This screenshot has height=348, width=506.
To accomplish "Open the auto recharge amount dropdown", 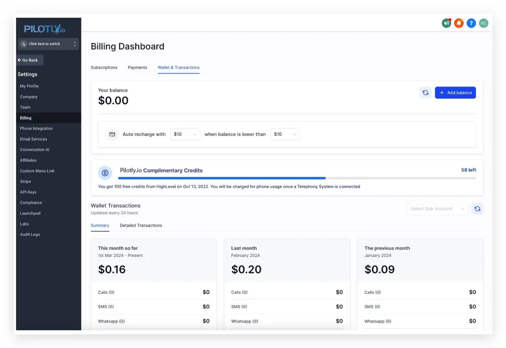I will pyautogui.click(x=185, y=134).
